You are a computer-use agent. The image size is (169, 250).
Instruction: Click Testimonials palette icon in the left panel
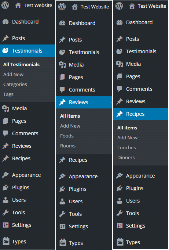[5, 51]
